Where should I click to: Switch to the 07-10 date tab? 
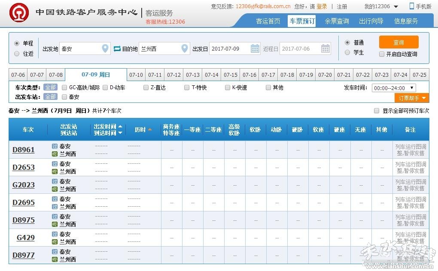pos(136,75)
